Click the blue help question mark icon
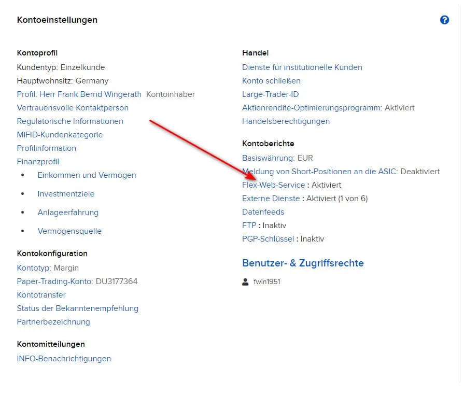The width and height of the screenshot is (464, 395). pyautogui.click(x=444, y=20)
